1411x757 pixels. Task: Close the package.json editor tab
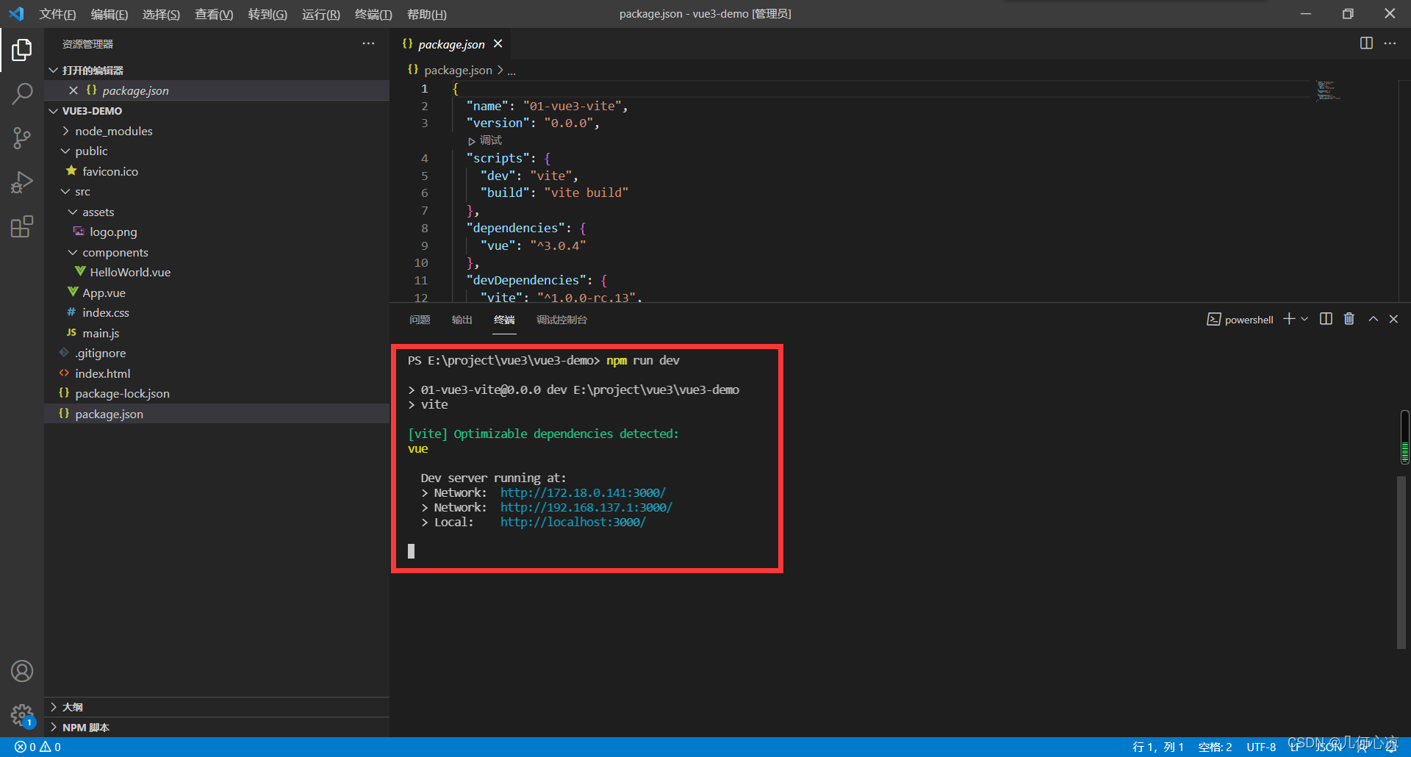coord(498,44)
